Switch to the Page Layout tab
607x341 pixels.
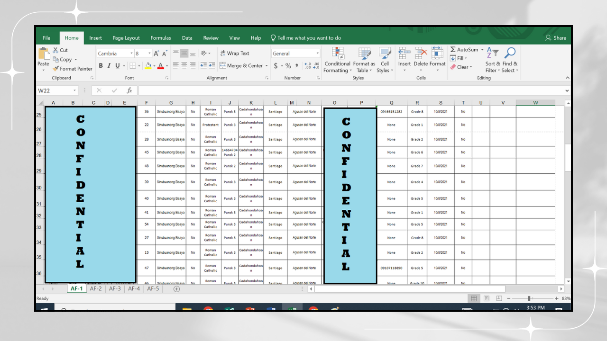tap(126, 38)
